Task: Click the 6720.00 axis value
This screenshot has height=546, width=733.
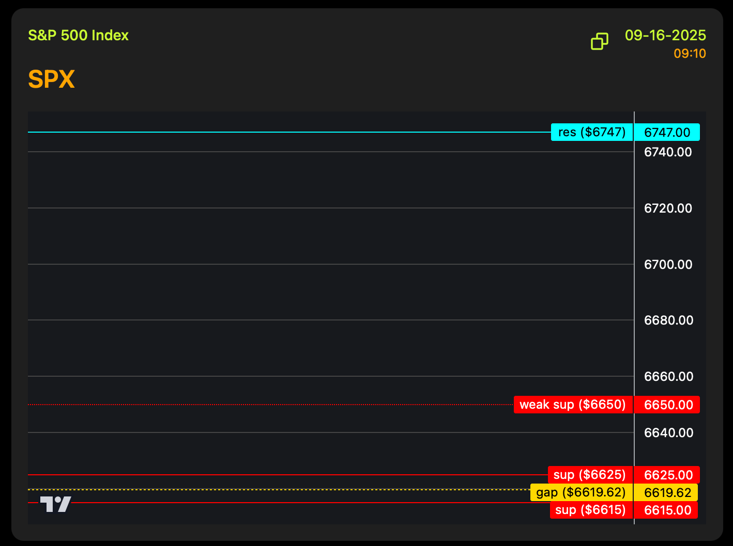Action: coord(668,208)
